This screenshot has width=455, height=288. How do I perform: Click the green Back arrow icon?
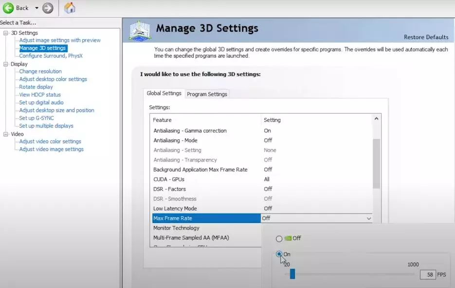click(x=8, y=8)
